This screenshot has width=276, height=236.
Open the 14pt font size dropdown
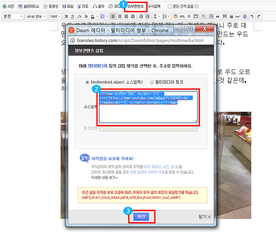coord(55,17)
